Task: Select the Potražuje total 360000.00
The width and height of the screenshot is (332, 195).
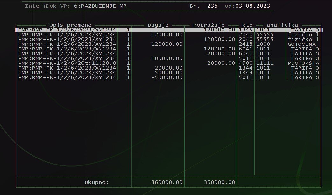Action: pyautogui.click(x=219, y=182)
